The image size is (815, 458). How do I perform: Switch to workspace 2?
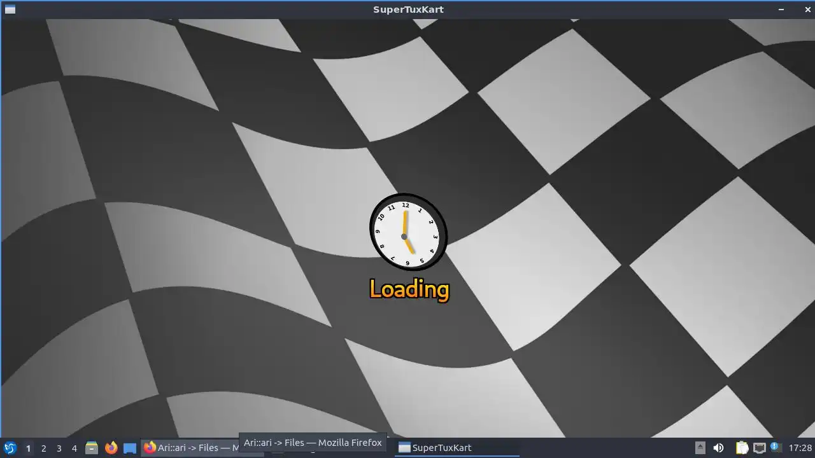point(44,448)
